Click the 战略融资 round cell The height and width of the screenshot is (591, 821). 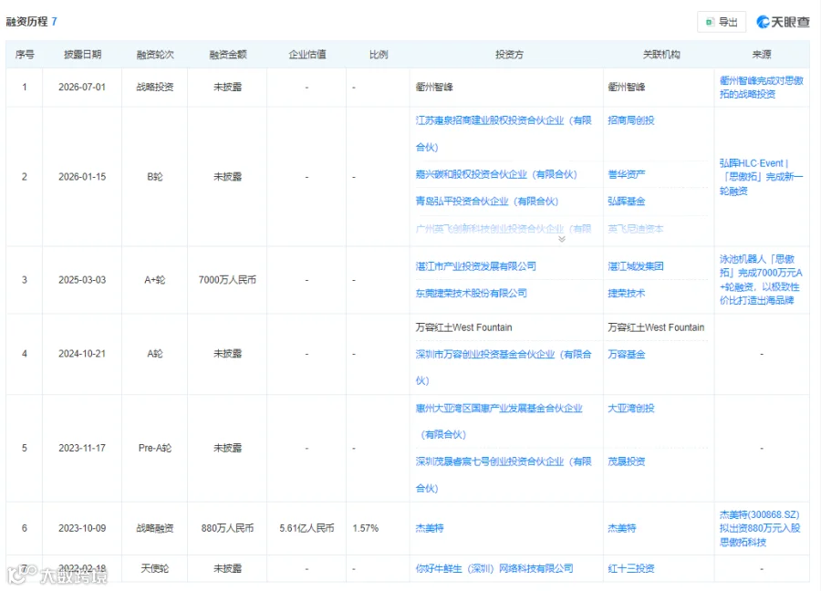[155, 528]
